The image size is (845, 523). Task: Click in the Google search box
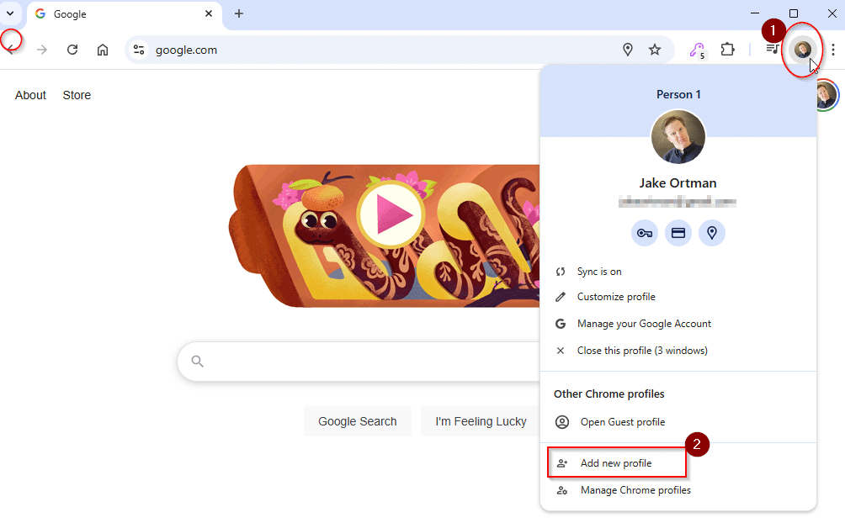(360, 362)
